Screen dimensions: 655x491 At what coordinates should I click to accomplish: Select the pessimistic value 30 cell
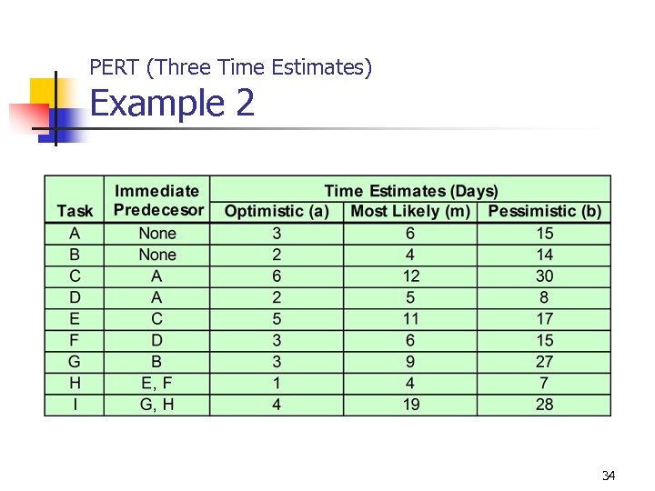click(544, 276)
